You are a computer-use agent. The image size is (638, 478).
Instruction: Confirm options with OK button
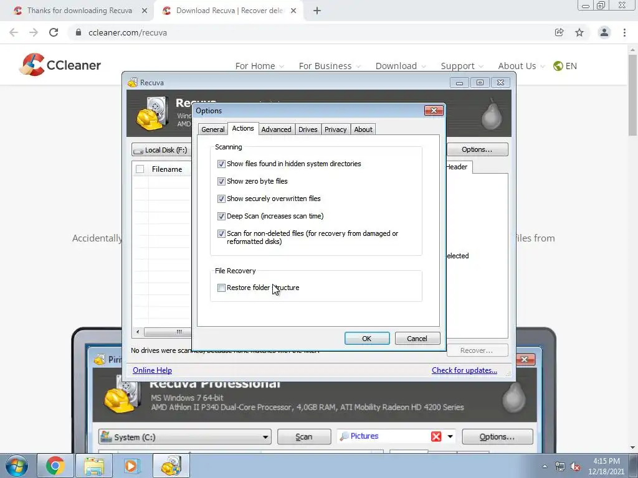(366, 339)
